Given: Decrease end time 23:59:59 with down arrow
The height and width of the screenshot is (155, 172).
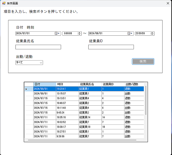Looking at the screenshot, I should 152,34.
